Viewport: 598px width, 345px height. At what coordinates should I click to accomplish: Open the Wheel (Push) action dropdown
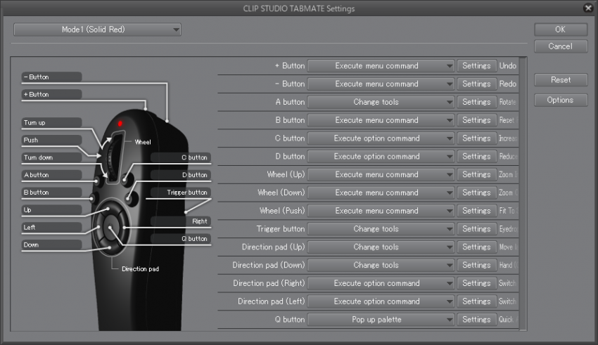click(x=381, y=211)
